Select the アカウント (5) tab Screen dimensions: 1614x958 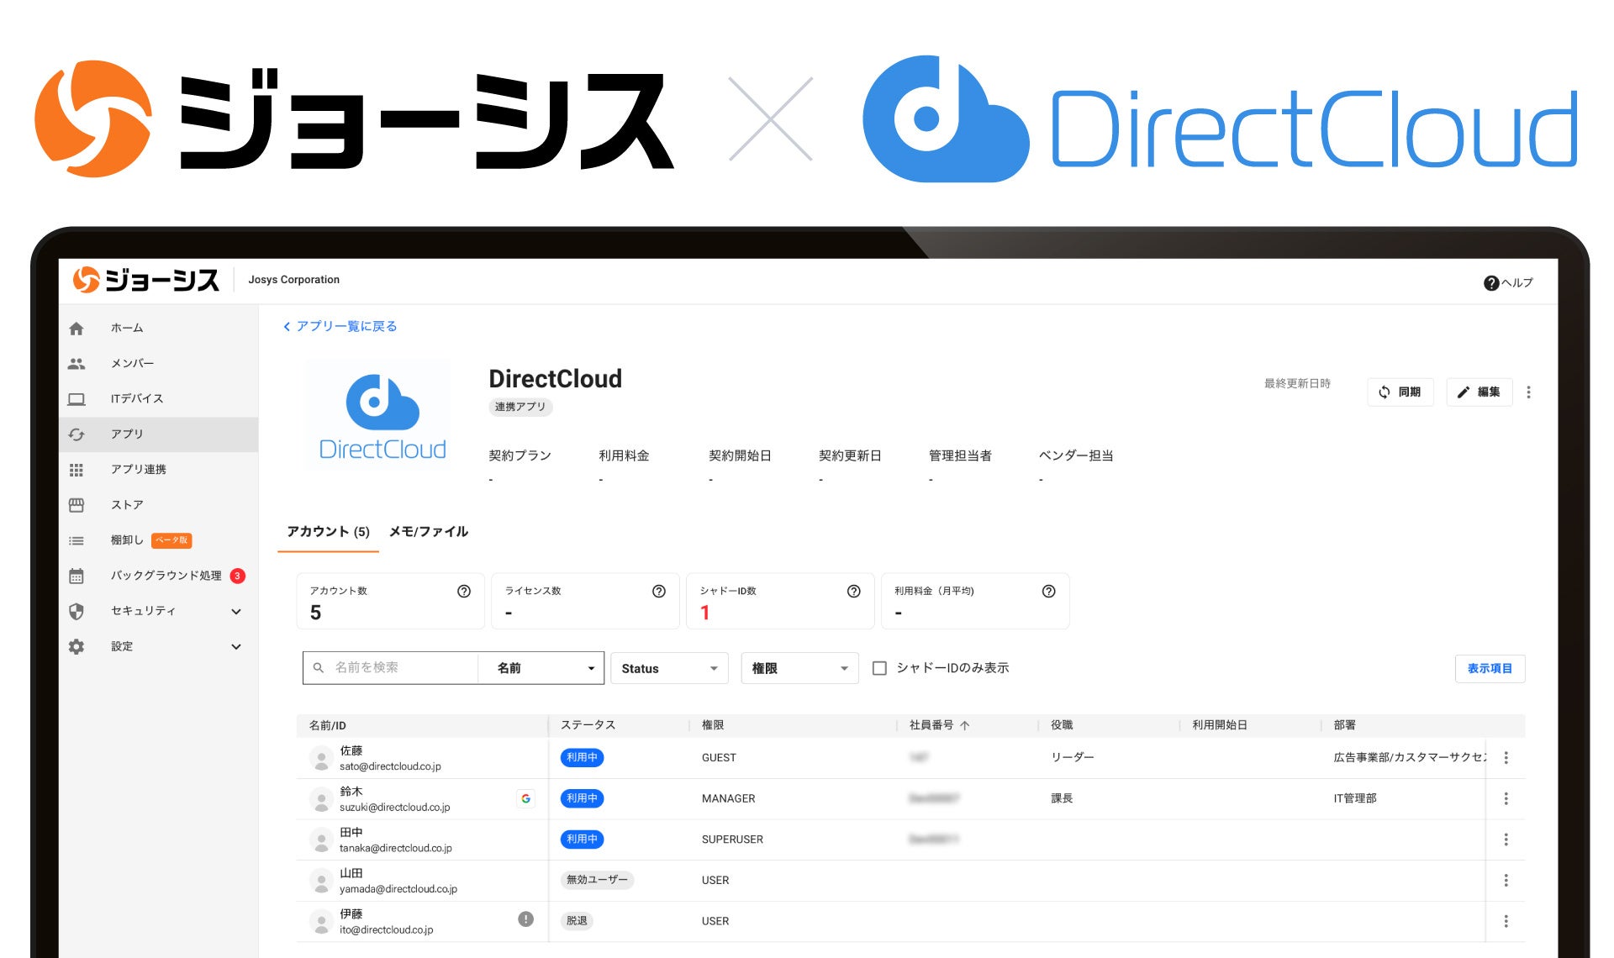(327, 531)
